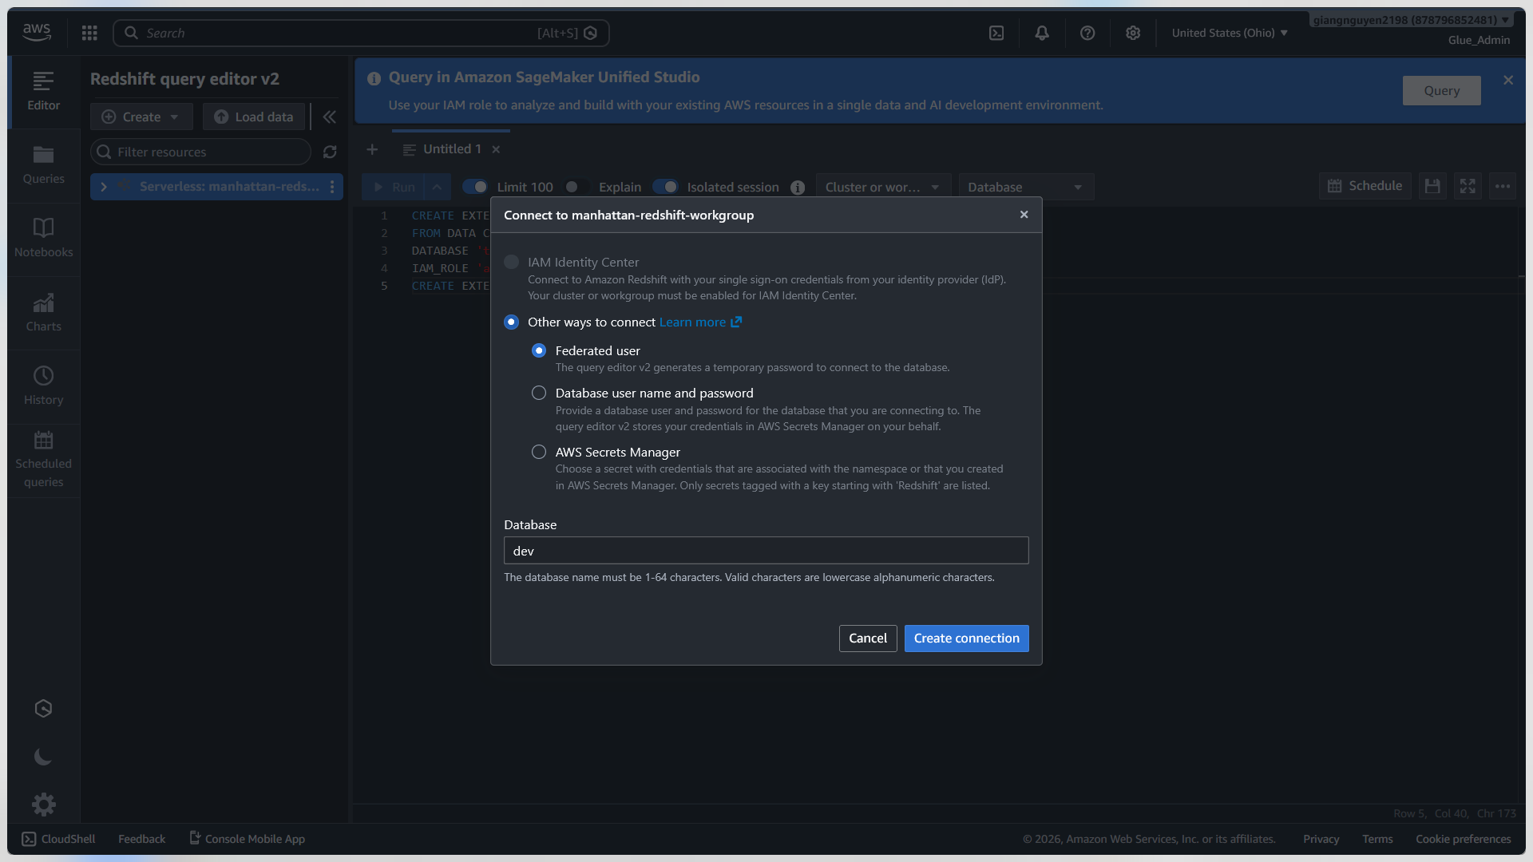Open the account menu giangnguyen2198
The image size is (1533, 862).
(1411, 20)
